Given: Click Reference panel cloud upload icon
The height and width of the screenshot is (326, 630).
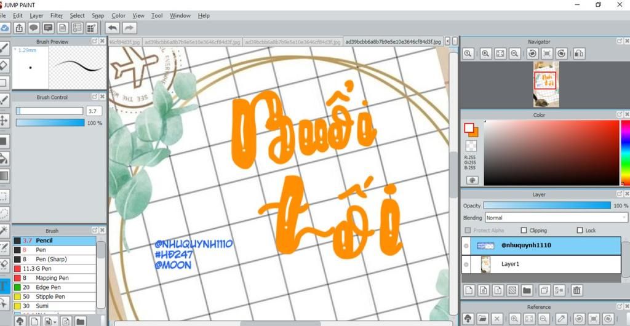Looking at the screenshot, I should coord(468,319).
